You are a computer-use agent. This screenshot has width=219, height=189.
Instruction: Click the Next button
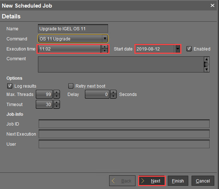[152, 181]
